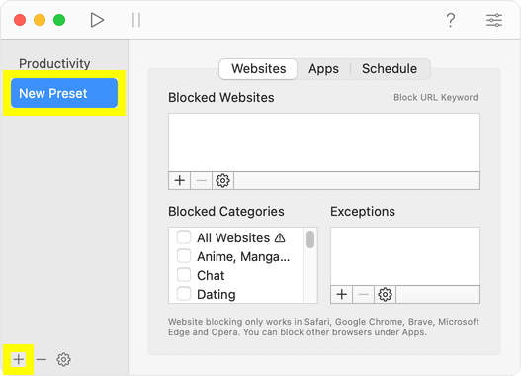The width and height of the screenshot is (521, 376).
Task: Open Blocked Websites gear options
Action: [222, 180]
